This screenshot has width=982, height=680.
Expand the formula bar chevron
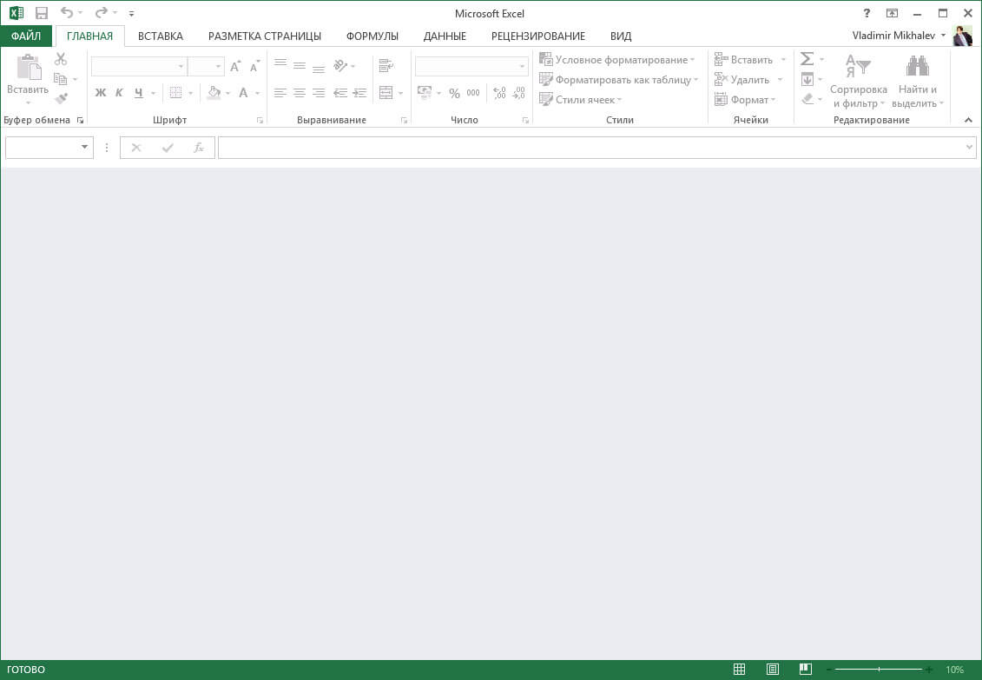pos(970,147)
